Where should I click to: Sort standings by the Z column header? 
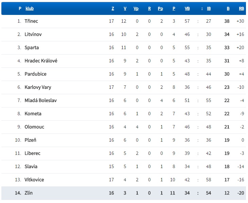113,8
